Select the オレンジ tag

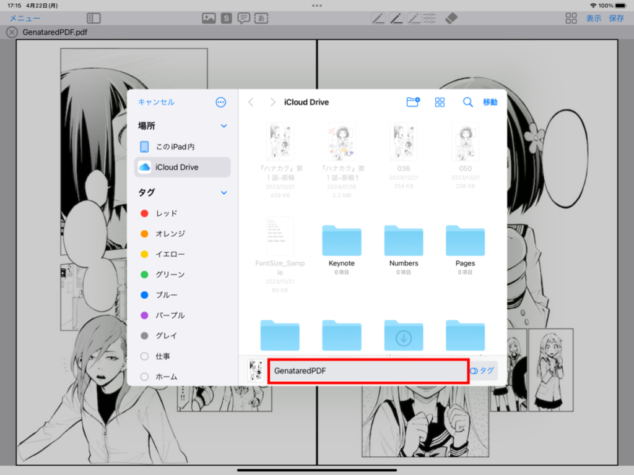point(183,233)
